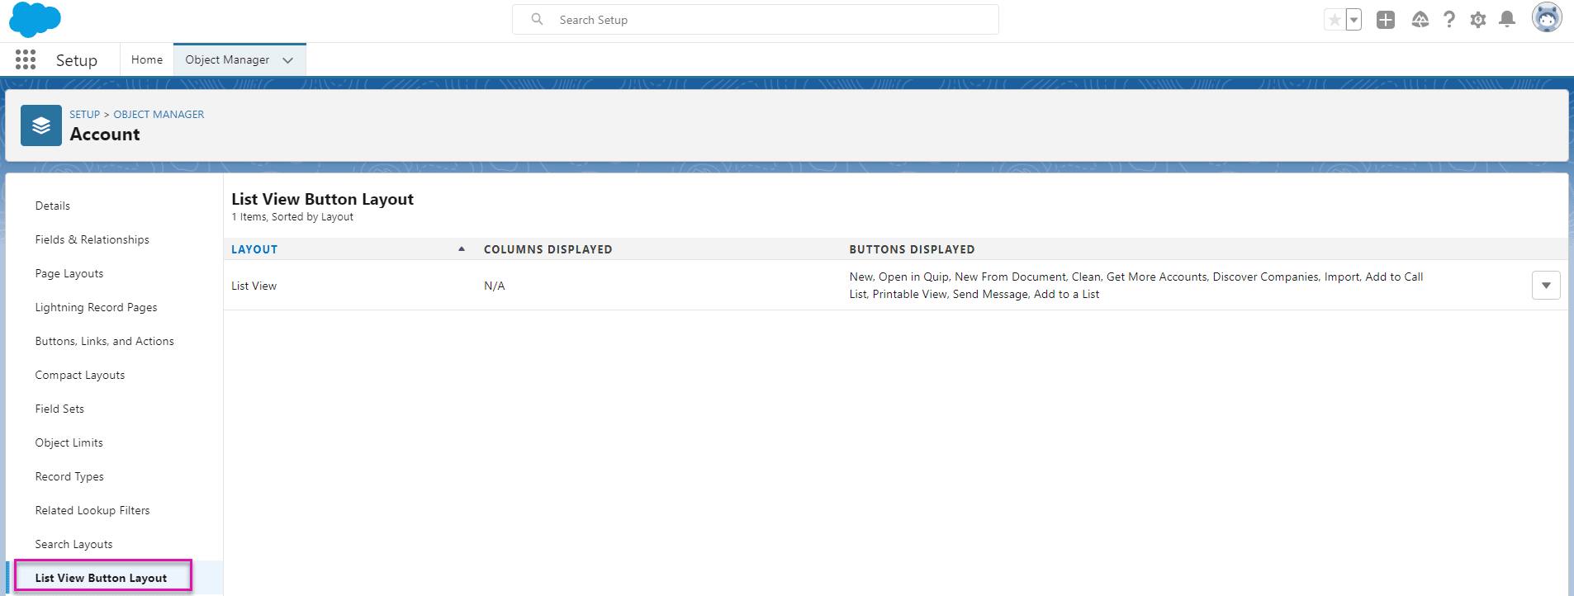
Task: Switch to the Home tab
Action: [147, 59]
